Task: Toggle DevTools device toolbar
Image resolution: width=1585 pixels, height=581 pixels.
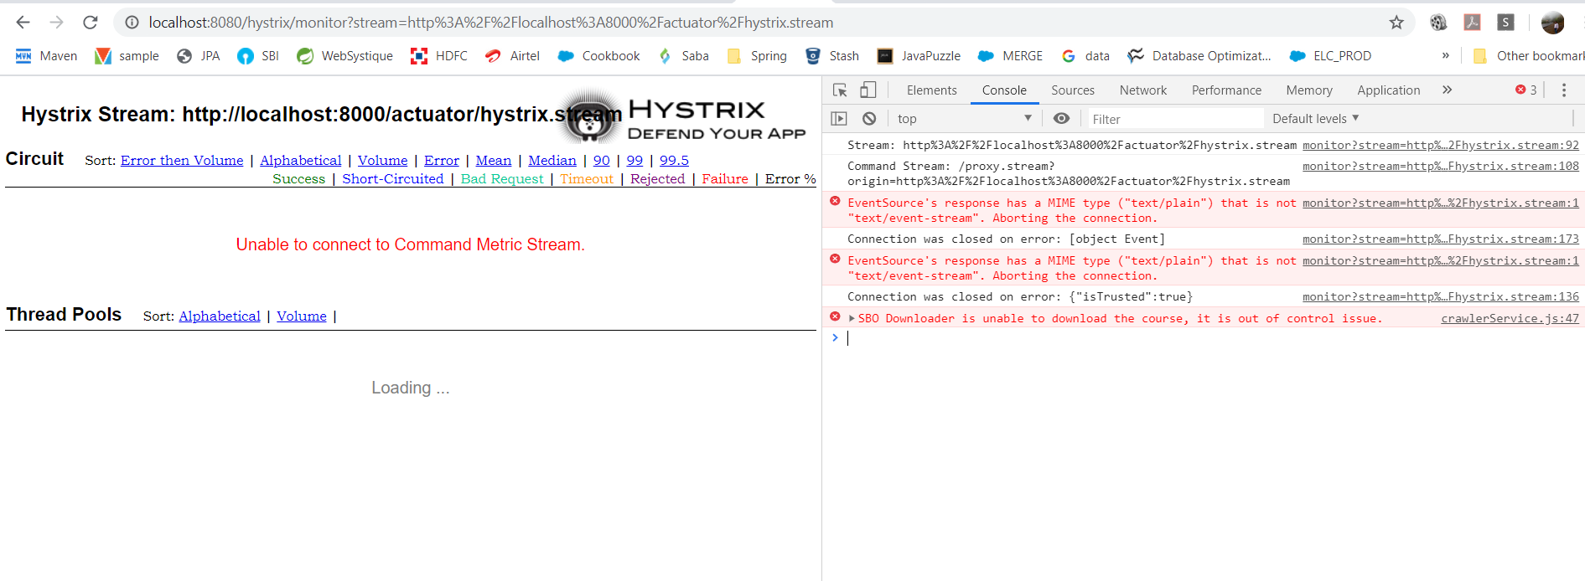Action: tap(868, 90)
